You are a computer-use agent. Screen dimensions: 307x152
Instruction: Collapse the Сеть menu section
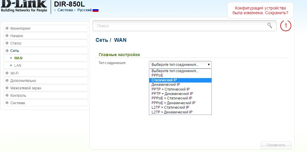pos(46,50)
